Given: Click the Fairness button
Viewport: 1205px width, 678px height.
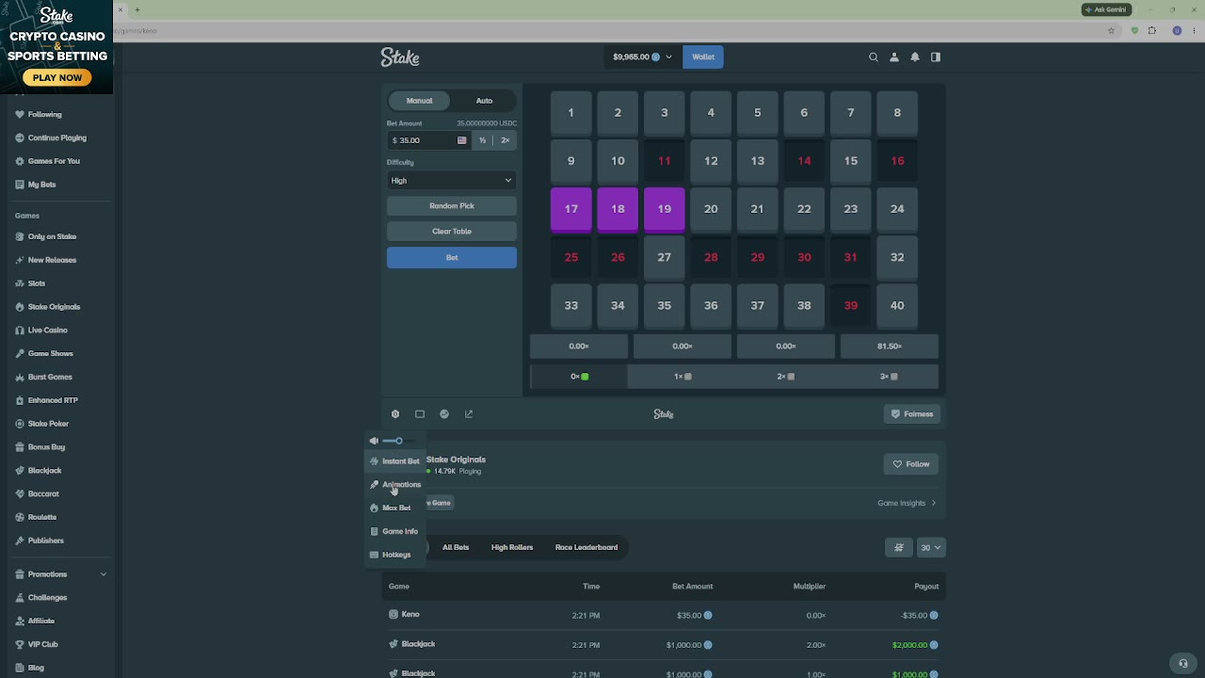Looking at the screenshot, I should (x=911, y=414).
